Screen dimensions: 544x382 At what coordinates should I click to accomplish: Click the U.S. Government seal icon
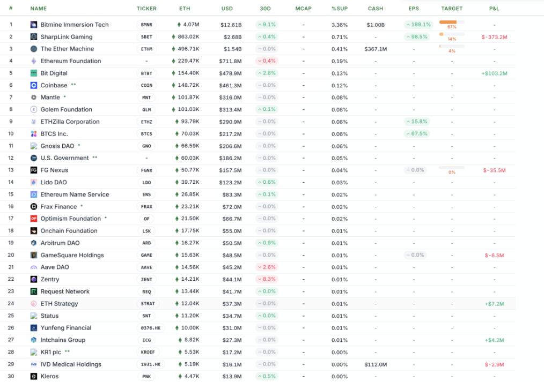point(34,158)
